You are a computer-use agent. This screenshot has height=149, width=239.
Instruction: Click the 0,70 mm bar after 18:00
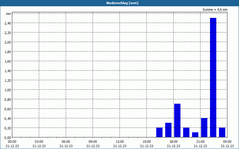[x=177, y=120]
